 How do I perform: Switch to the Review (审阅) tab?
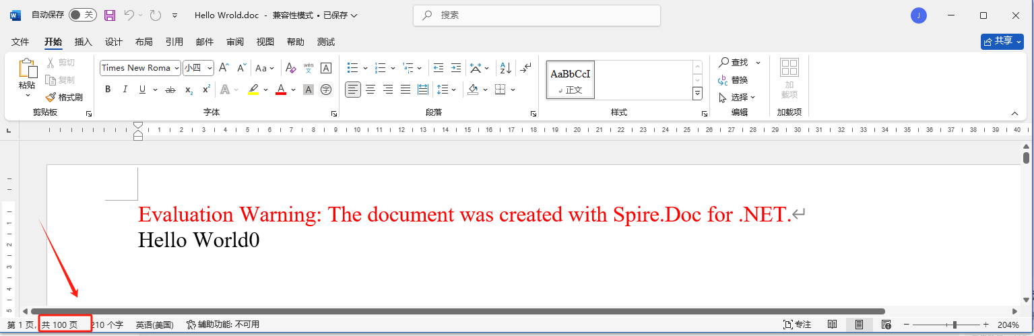[235, 42]
